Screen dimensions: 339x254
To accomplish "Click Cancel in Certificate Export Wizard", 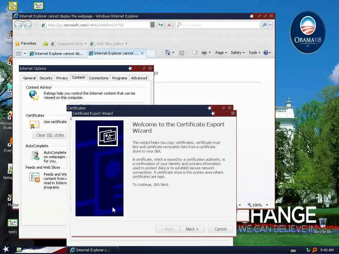I will [220, 229].
